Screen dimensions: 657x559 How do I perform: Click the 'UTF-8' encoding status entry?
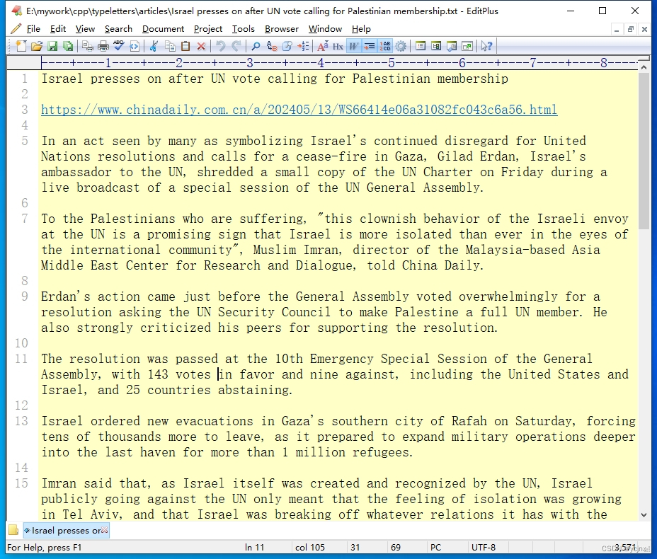point(483,547)
